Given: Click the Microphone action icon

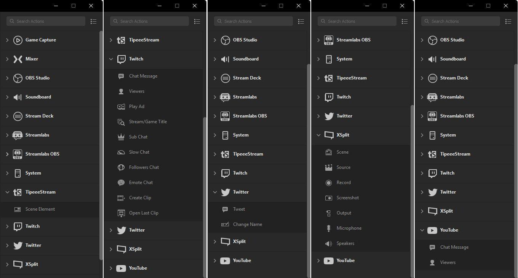Looking at the screenshot, I should coord(329,228).
